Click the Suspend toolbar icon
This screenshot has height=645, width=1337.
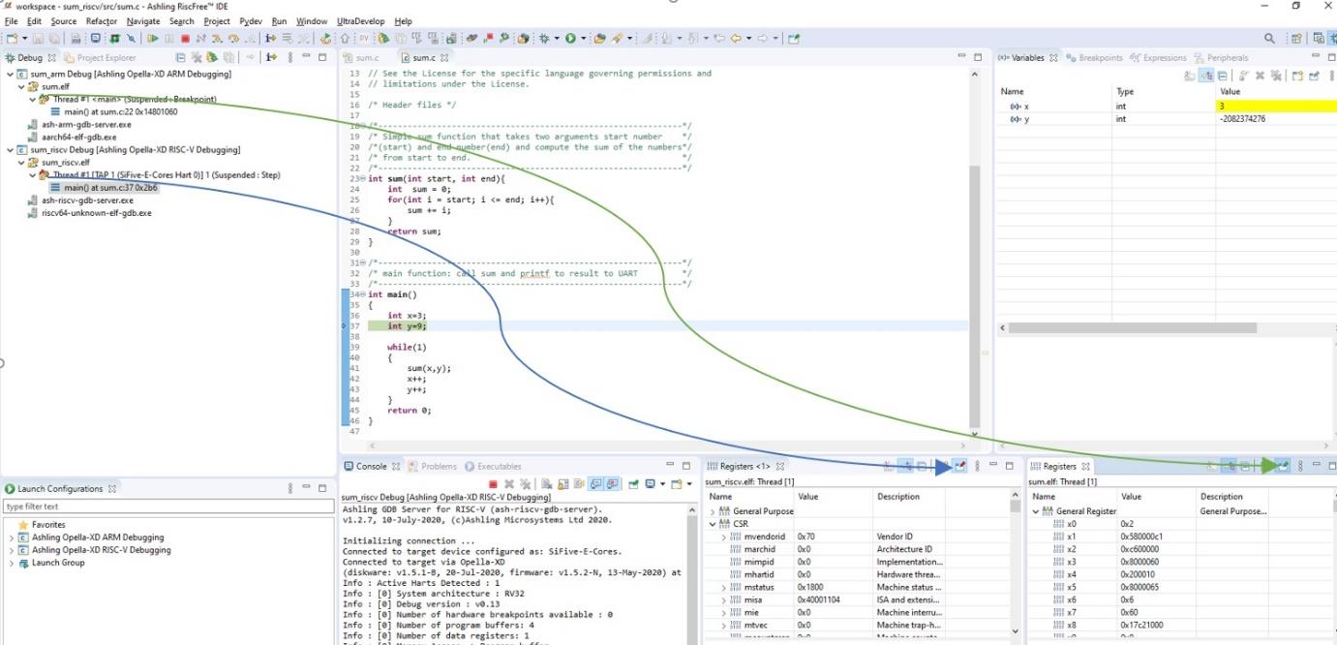pos(169,39)
